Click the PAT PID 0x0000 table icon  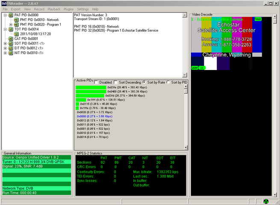pyautogui.click(x=11, y=15)
